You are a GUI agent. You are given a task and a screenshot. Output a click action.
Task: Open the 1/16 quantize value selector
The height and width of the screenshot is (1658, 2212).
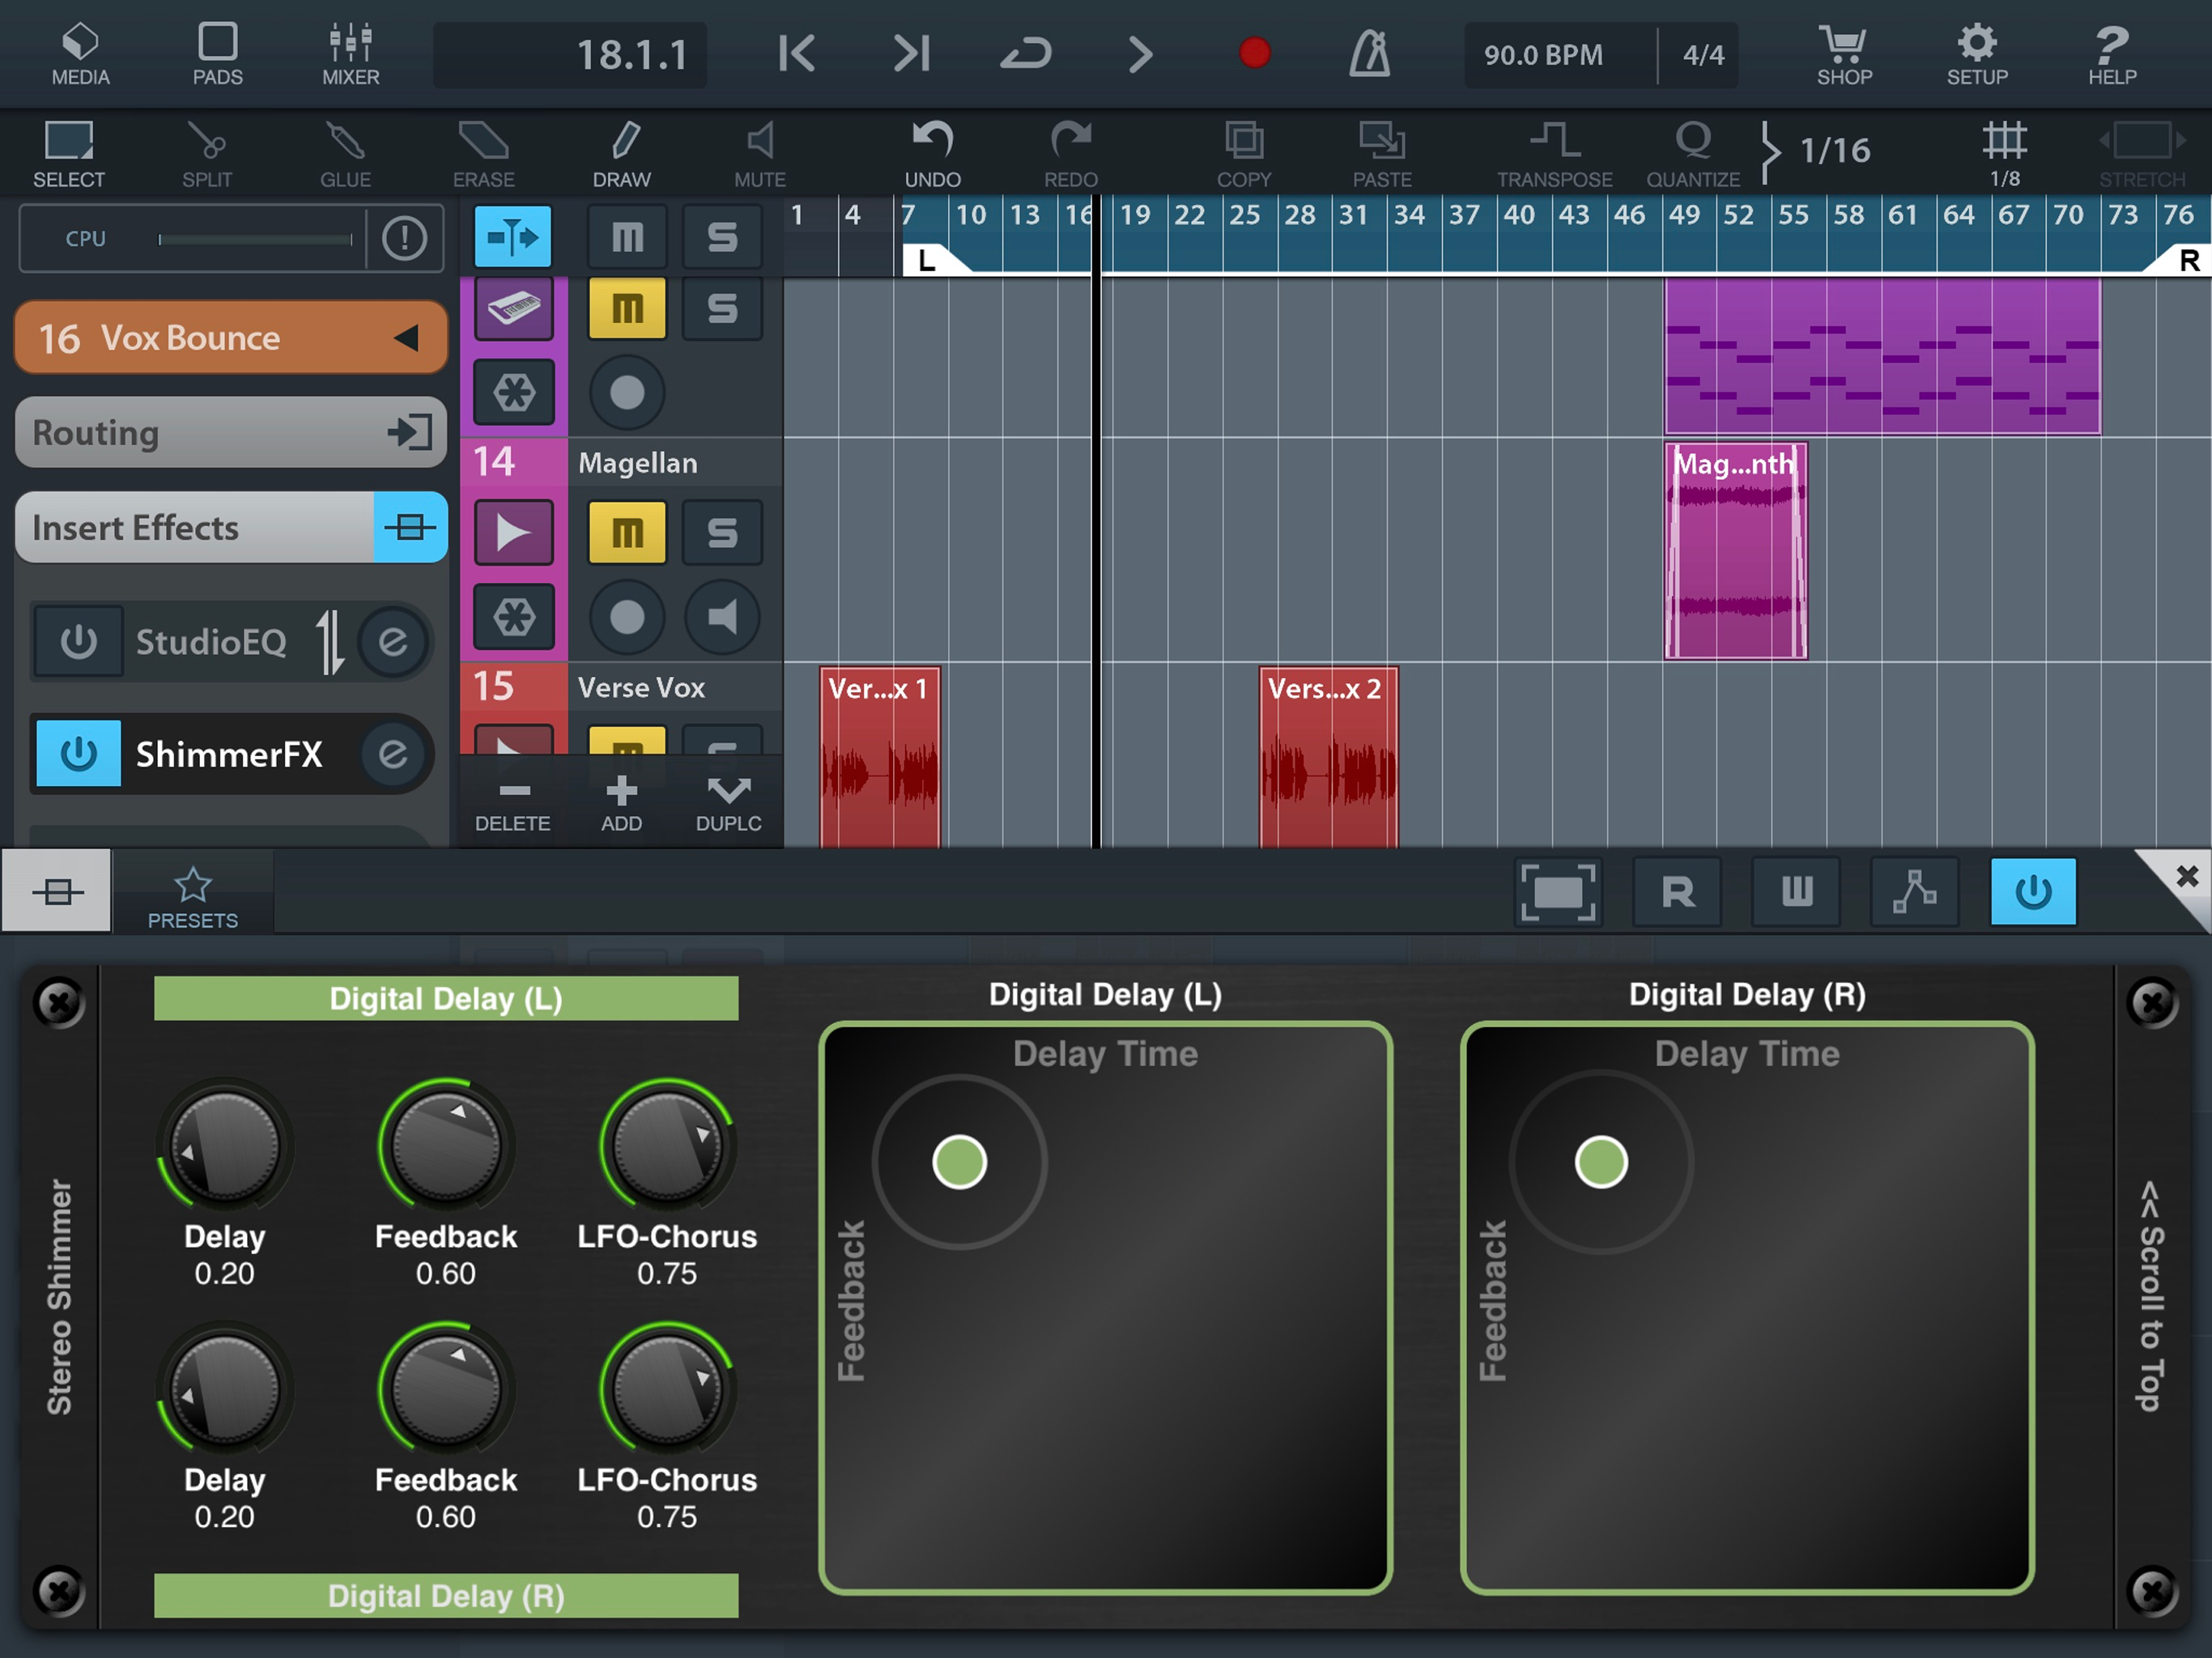pyautogui.click(x=1834, y=151)
